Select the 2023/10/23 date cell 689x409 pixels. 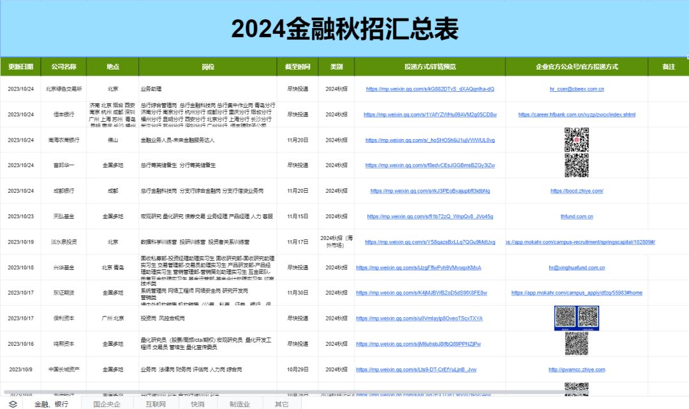tap(20, 216)
